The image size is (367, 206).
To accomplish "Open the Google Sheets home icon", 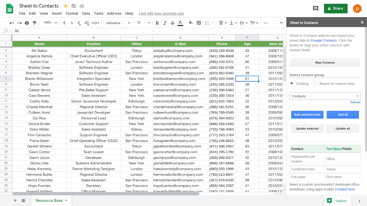I will point(10,9).
